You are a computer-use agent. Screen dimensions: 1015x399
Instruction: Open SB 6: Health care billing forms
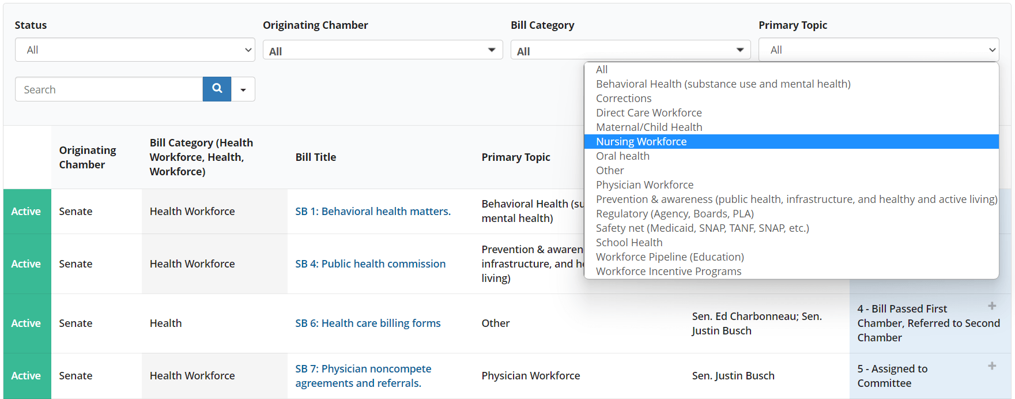[x=368, y=323]
